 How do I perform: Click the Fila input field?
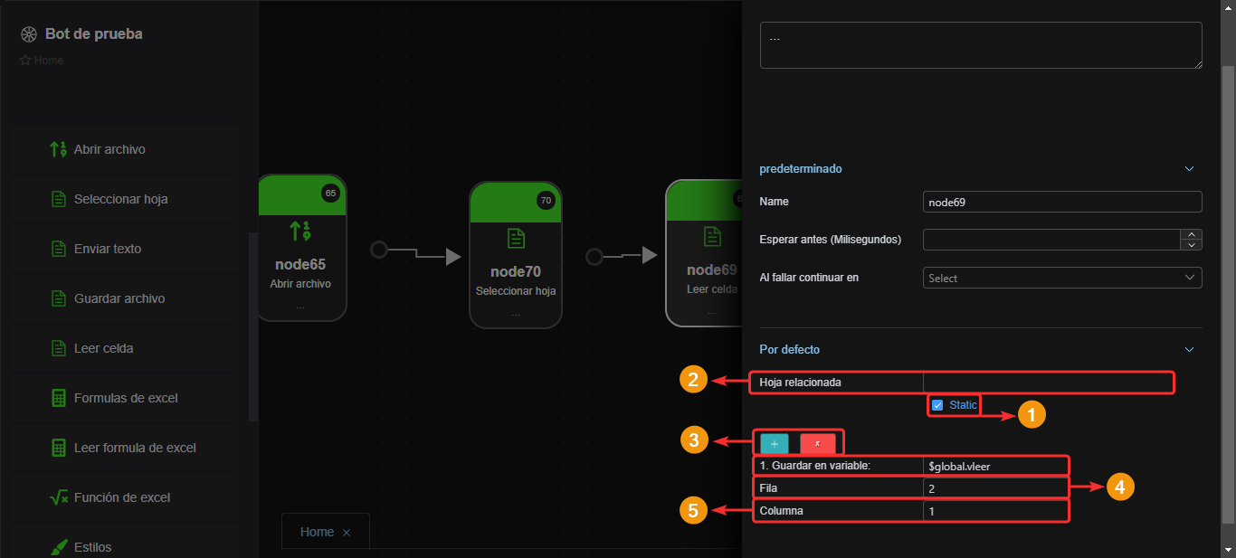point(995,488)
